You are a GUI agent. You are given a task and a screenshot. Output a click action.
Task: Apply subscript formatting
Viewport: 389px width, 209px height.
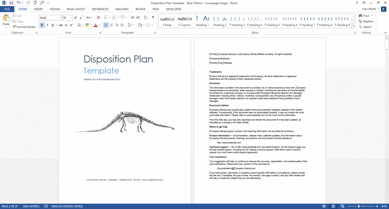click(x=66, y=25)
